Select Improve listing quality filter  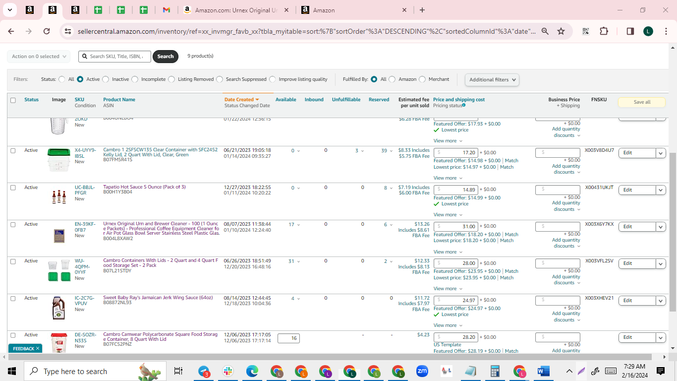[273, 79]
